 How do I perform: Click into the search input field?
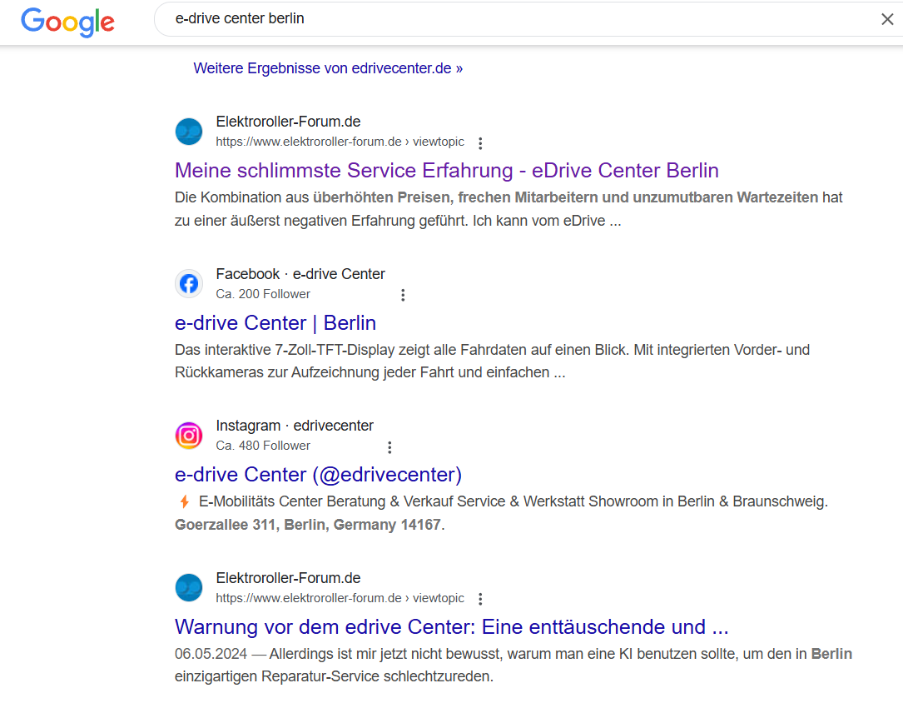pyautogui.click(x=499, y=19)
